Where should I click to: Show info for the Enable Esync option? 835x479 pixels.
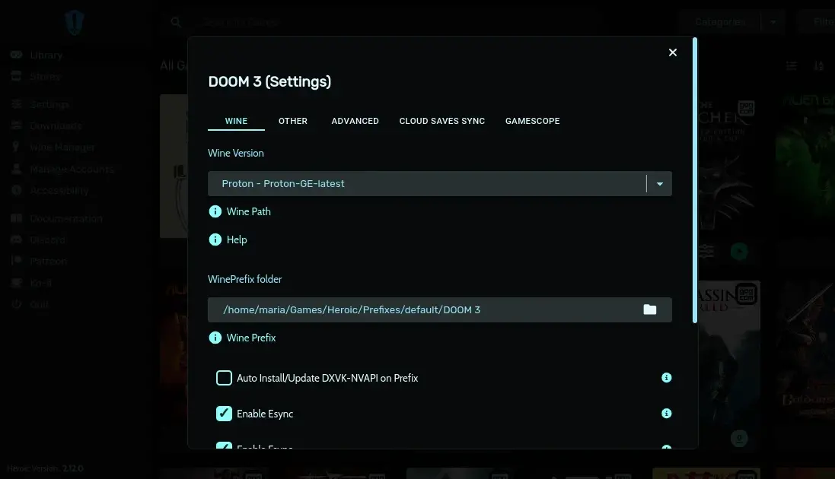click(x=666, y=414)
